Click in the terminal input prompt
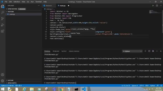The height and width of the screenshot is (91, 163). tap(76, 83)
